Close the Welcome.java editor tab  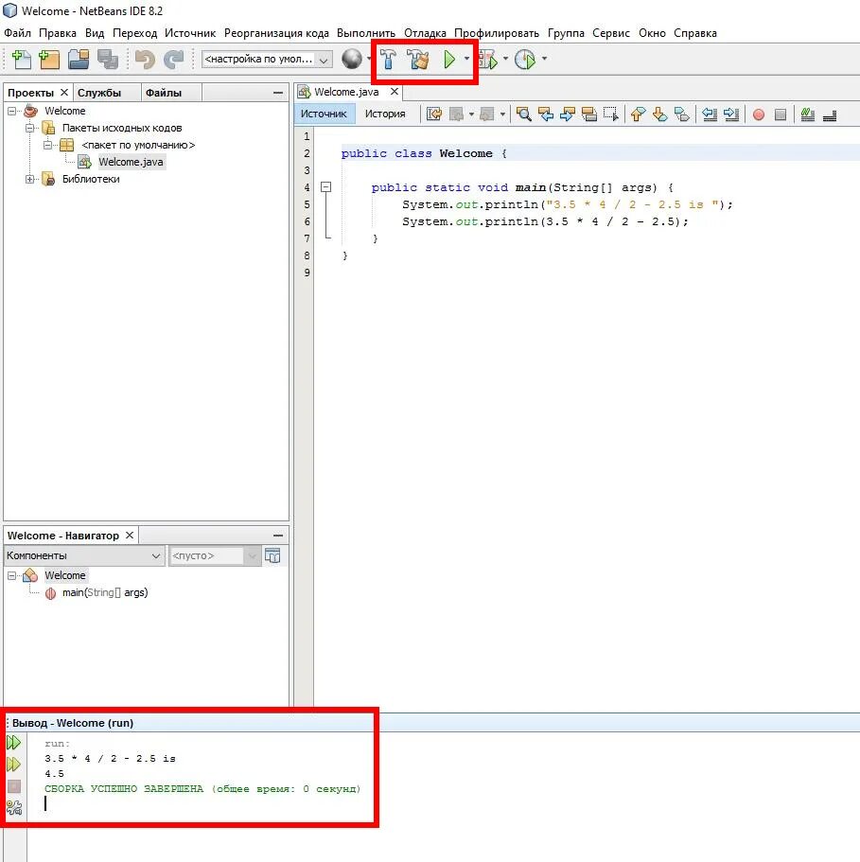coord(394,91)
